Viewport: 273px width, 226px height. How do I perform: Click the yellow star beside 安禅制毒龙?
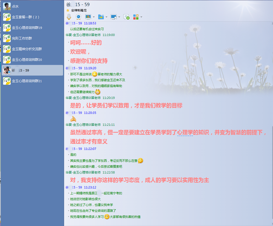click(68, 10)
